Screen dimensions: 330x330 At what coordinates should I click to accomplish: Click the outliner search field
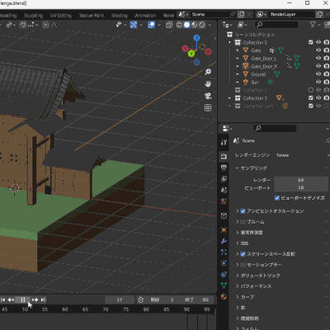click(x=276, y=25)
